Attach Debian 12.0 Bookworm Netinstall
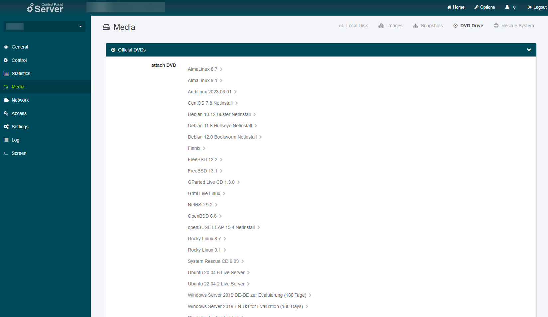 [225, 137]
